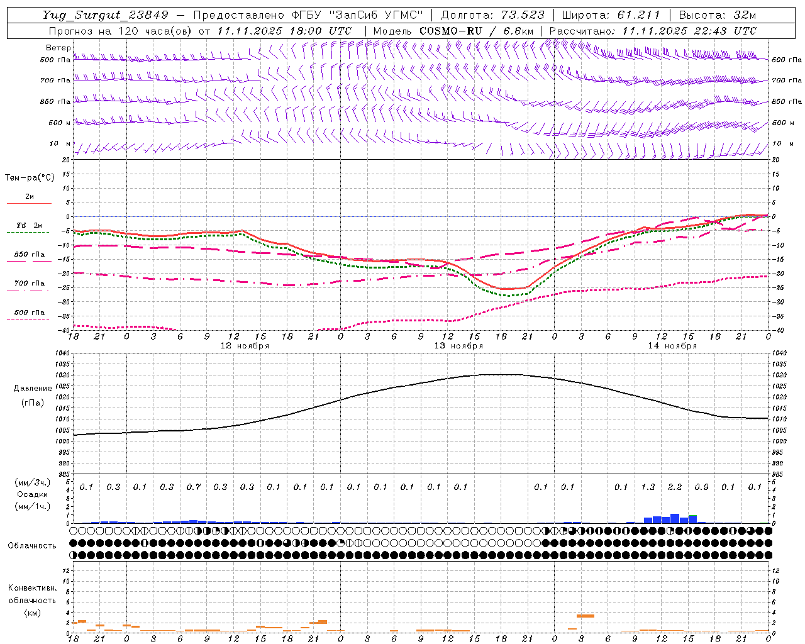Viewport: 805px width, 644px height.
Task: Click the (мм/1ч.) unit label
Action: (31, 506)
